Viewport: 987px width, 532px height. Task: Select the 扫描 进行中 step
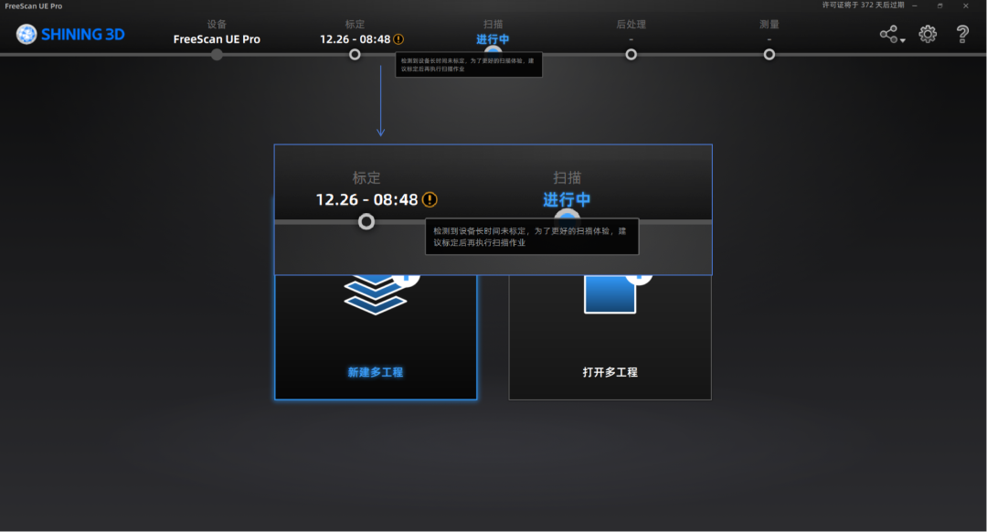pyautogui.click(x=493, y=32)
